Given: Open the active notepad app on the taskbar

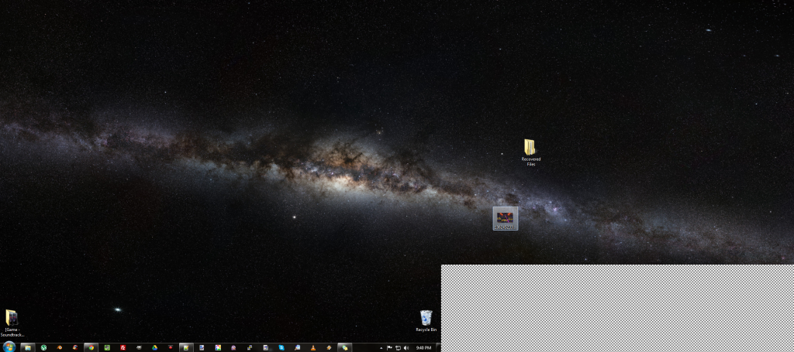Looking at the screenshot, I should (x=186, y=347).
